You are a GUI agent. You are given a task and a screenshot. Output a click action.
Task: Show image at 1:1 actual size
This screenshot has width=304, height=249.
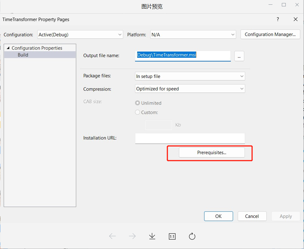click(x=172, y=237)
